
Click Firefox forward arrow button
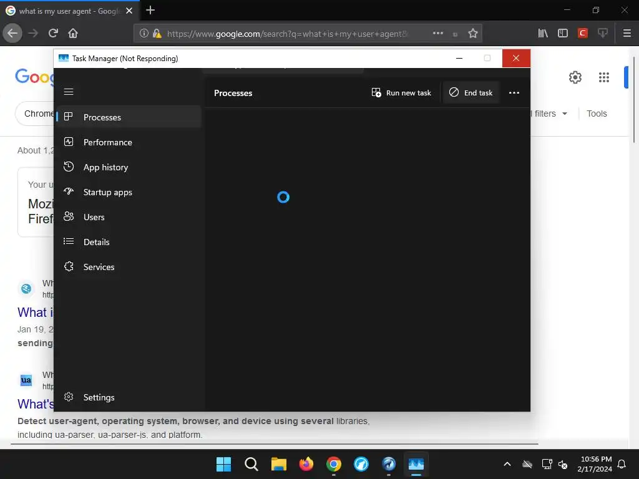point(33,33)
